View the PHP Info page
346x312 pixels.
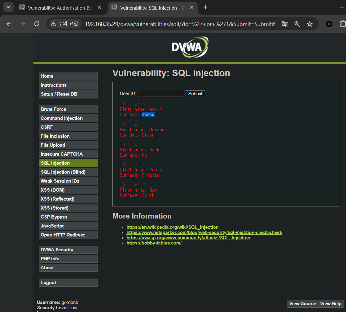pos(68,259)
